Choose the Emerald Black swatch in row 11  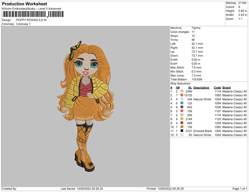[x=182, y=131]
